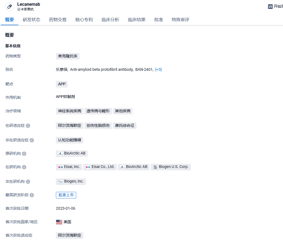Click 阿尔茨海默症 in 在研适应症 row
The width and height of the screenshot is (283, 244).
70,125
